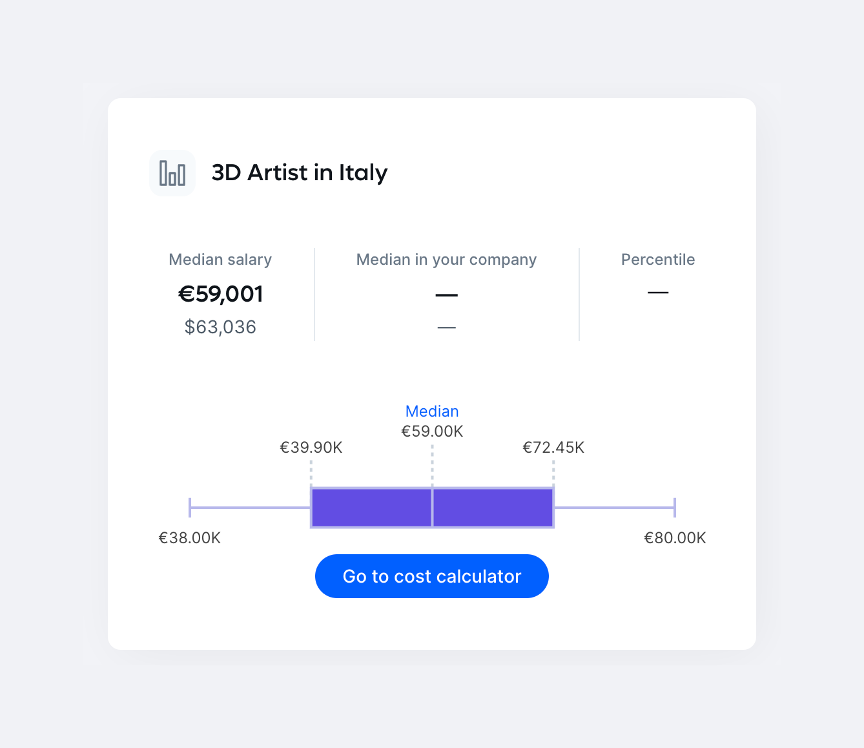
Task: Click the left purple half of the box plot
Action: tap(371, 508)
